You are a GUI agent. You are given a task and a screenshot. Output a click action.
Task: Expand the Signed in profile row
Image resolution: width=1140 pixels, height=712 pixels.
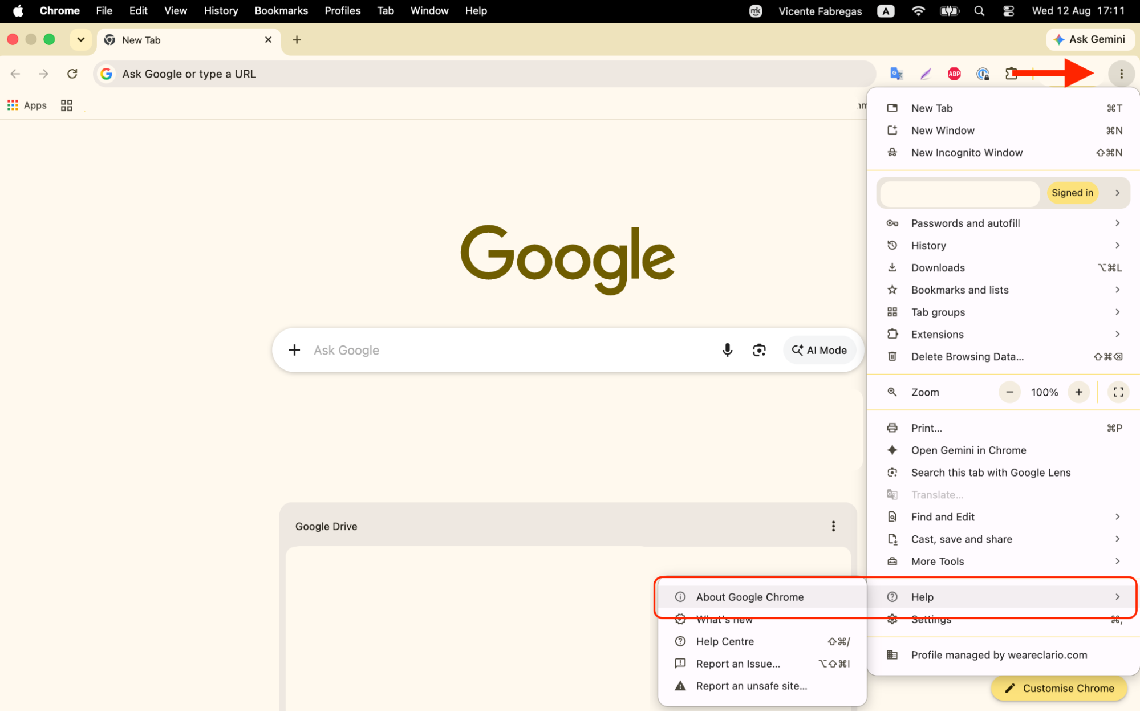tap(1003, 193)
